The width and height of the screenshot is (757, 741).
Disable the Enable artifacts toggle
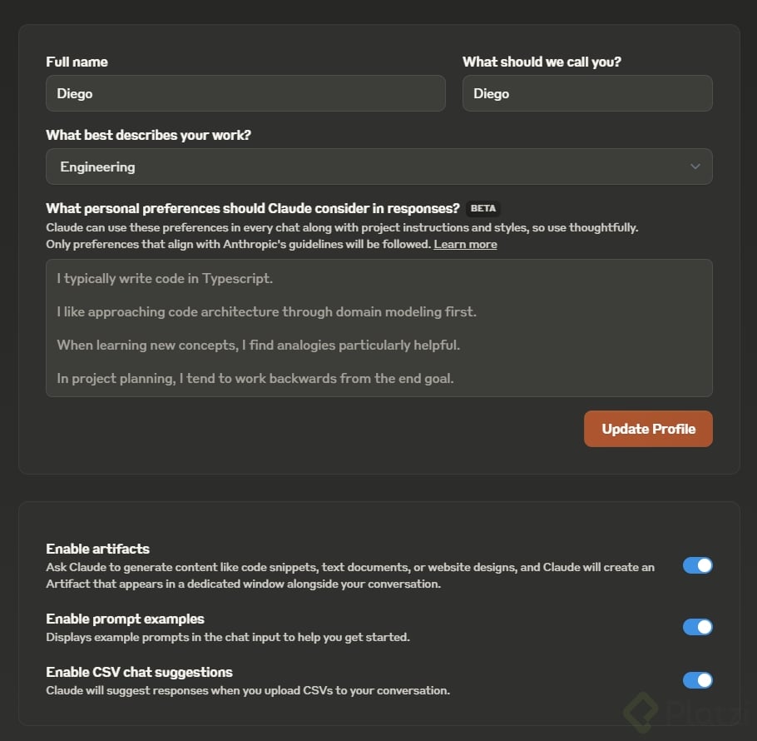697,566
